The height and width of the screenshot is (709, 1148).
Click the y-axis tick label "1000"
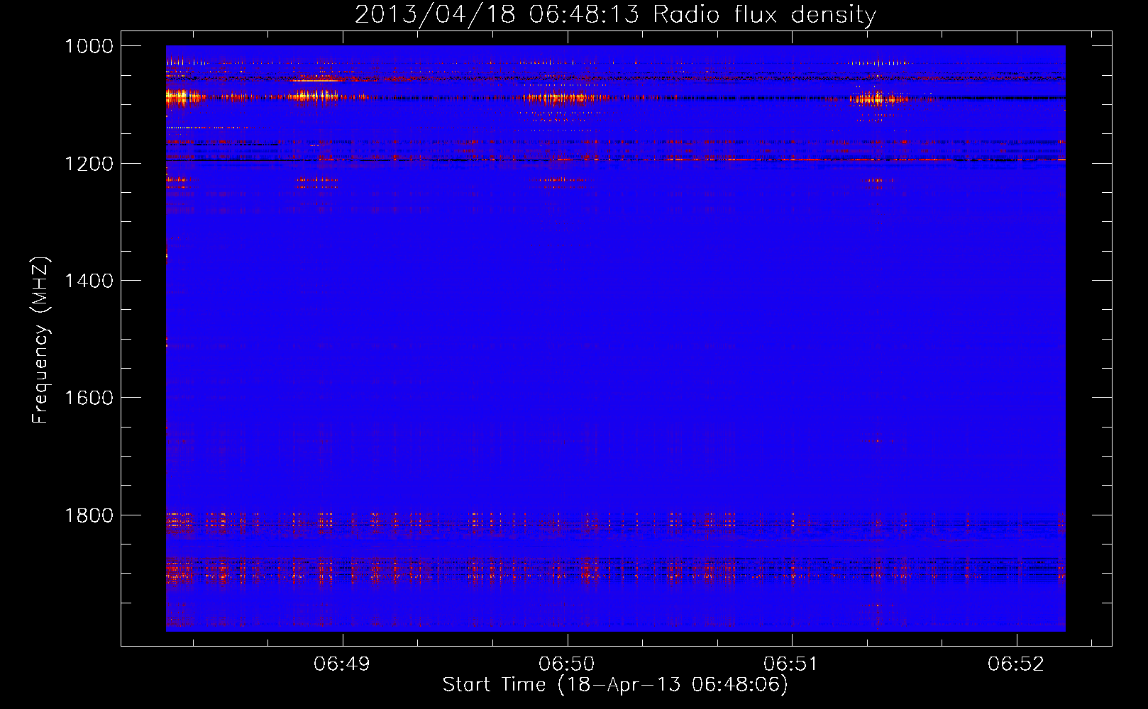(89, 46)
